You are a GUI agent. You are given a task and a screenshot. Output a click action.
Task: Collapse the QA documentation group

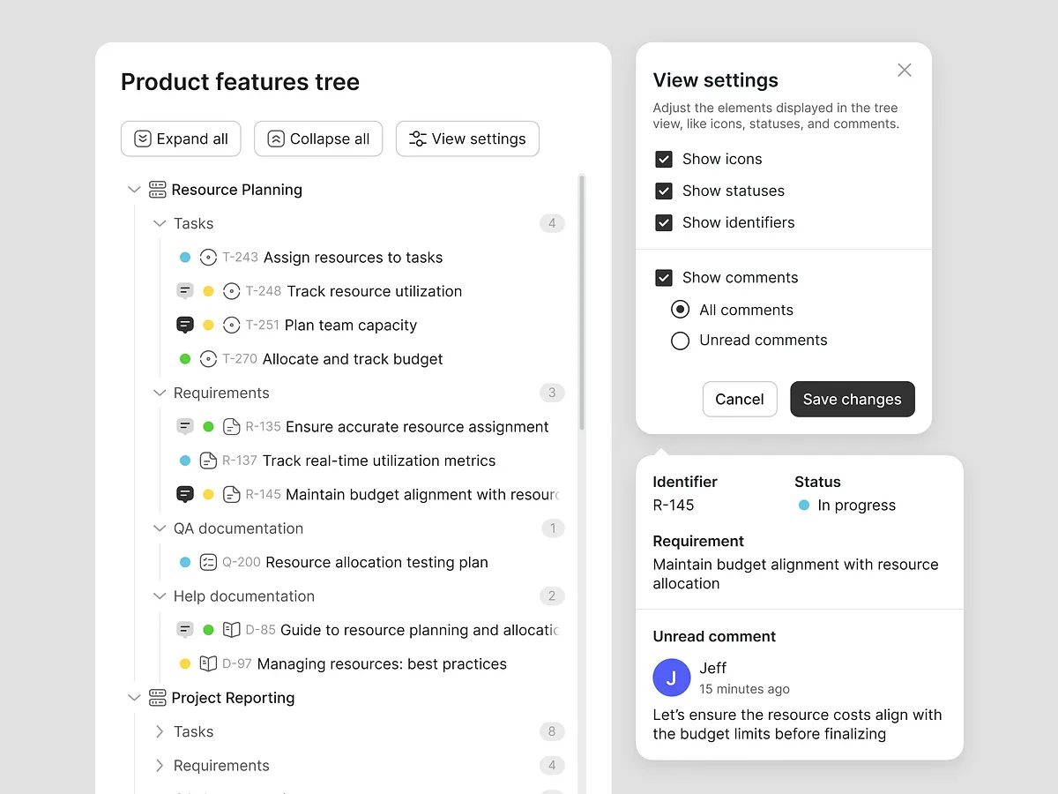(160, 528)
